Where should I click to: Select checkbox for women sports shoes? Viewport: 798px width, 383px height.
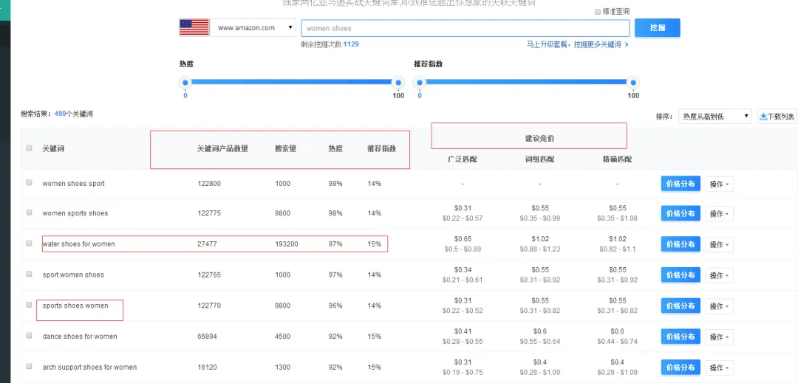point(29,213)
